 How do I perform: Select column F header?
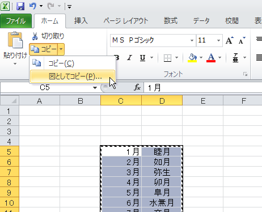[243, 100]
